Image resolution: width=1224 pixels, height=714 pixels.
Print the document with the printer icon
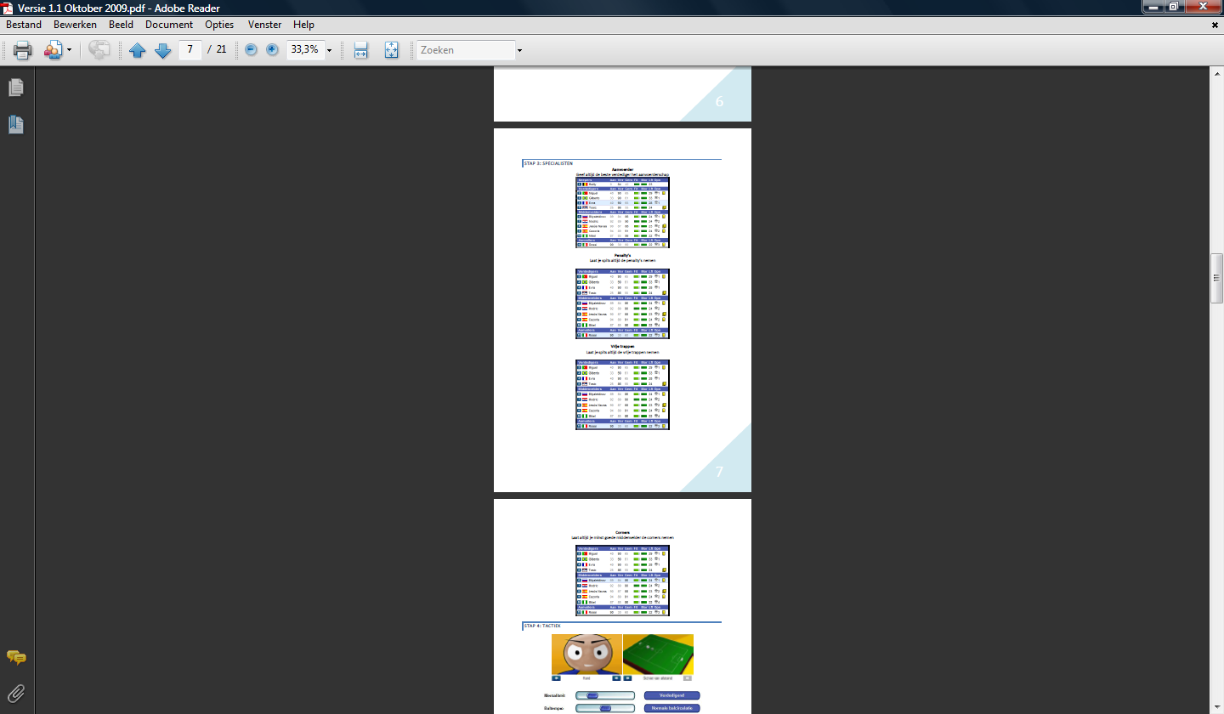(x=23, y=50)
